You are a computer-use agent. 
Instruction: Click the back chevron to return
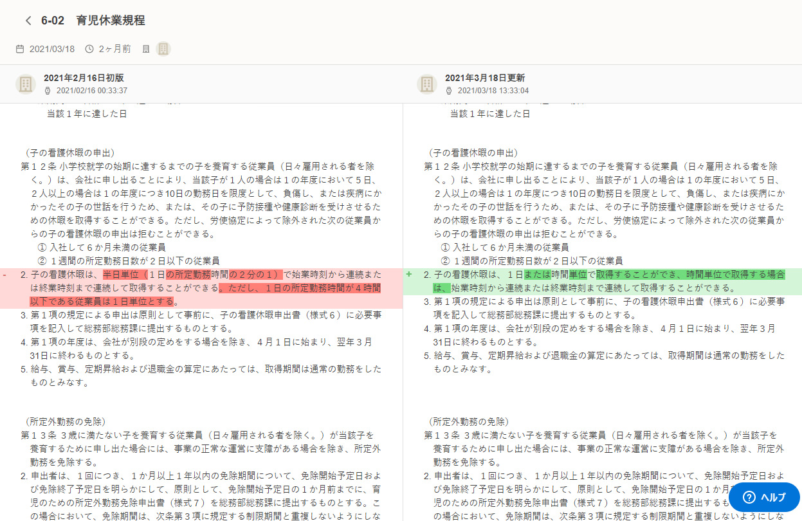point(28,21)
